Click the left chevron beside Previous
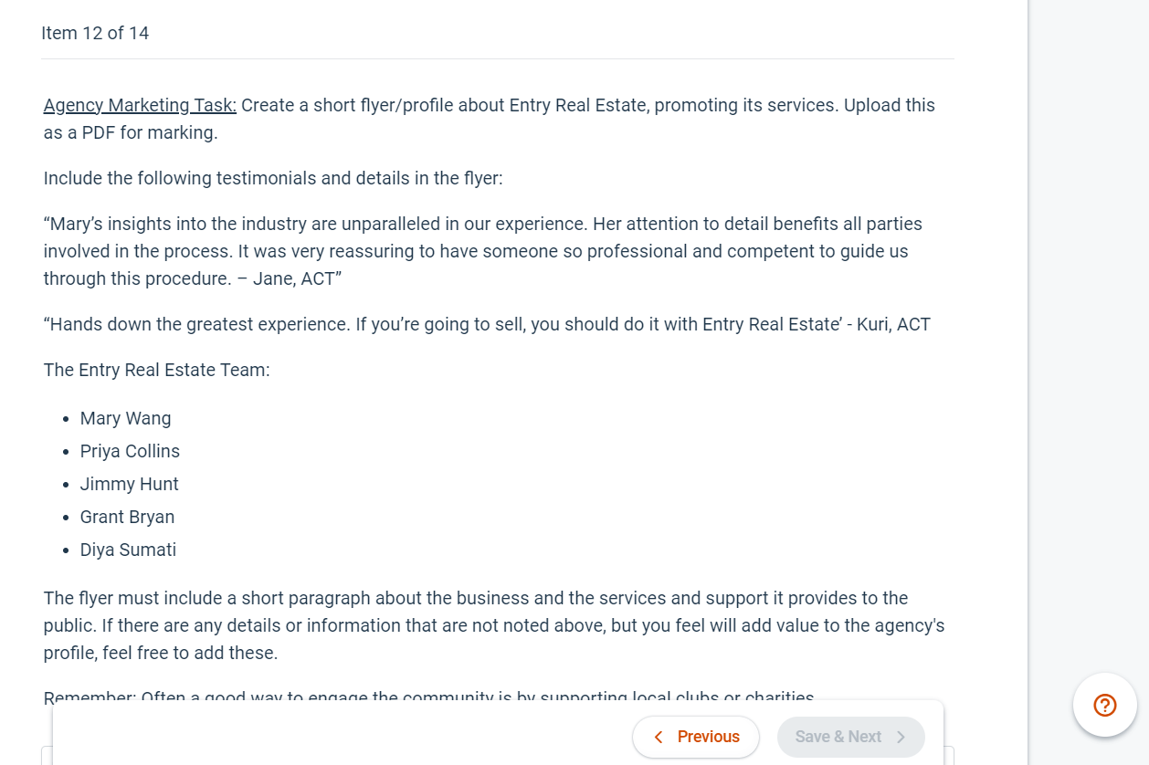Screen dimensions: 1149x765 [659, 737]
